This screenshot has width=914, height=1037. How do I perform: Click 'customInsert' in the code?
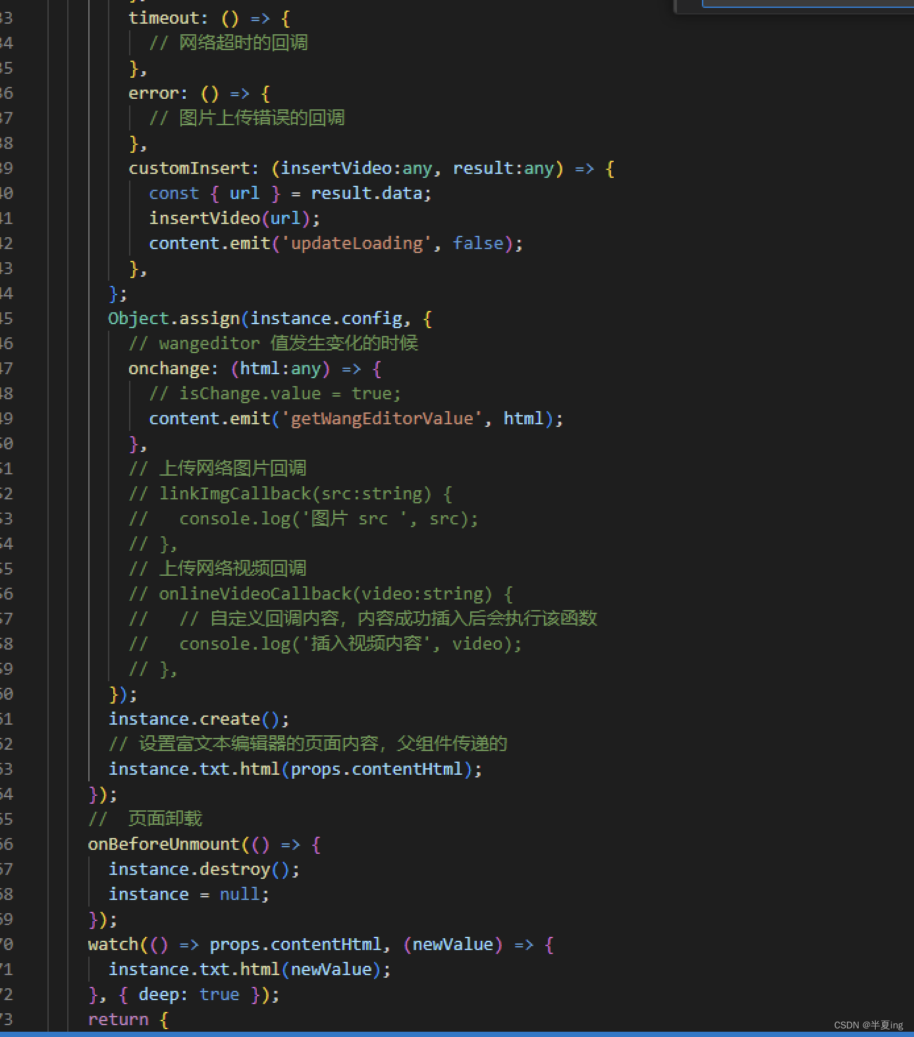[189, 168]
